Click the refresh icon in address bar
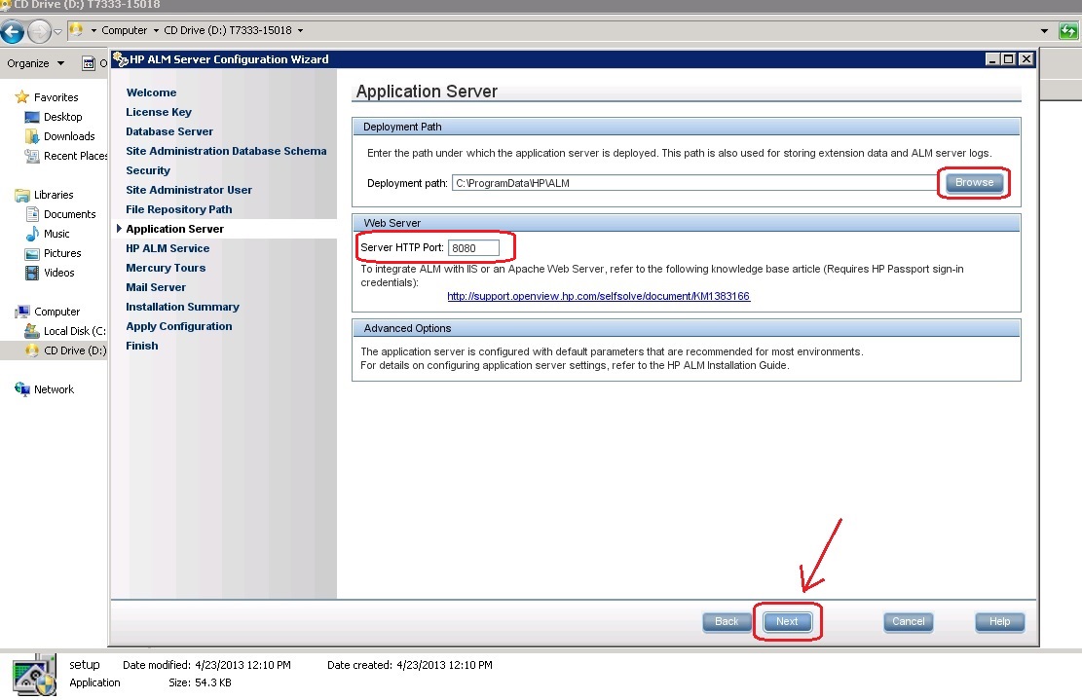 [1068, 30]
